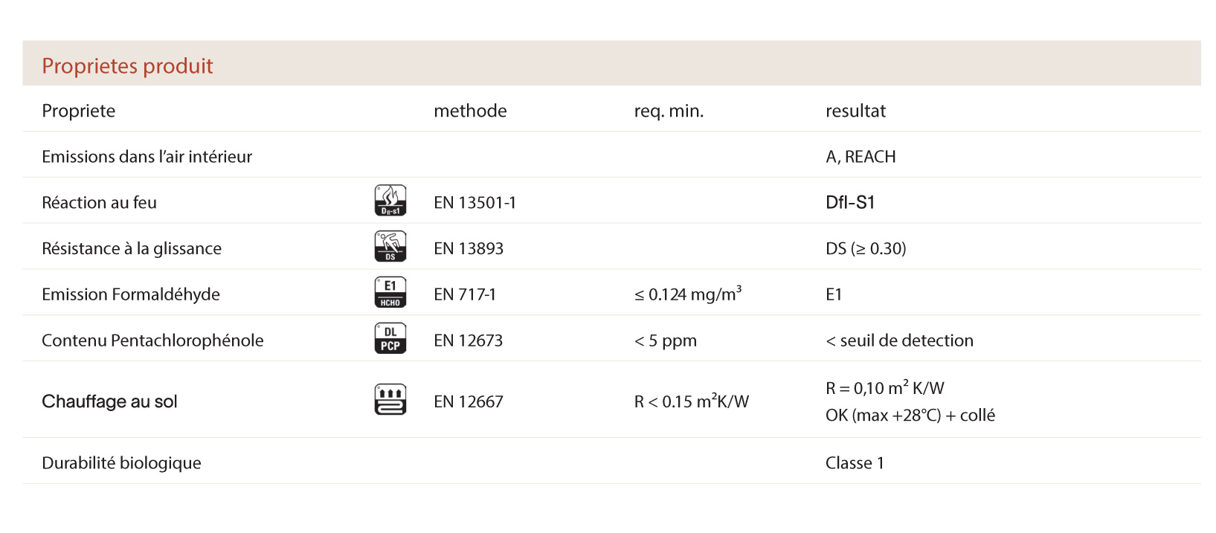Select the 'req. min.' column header
Viewport: 1216px width, 533px height.
coord(669,112)
